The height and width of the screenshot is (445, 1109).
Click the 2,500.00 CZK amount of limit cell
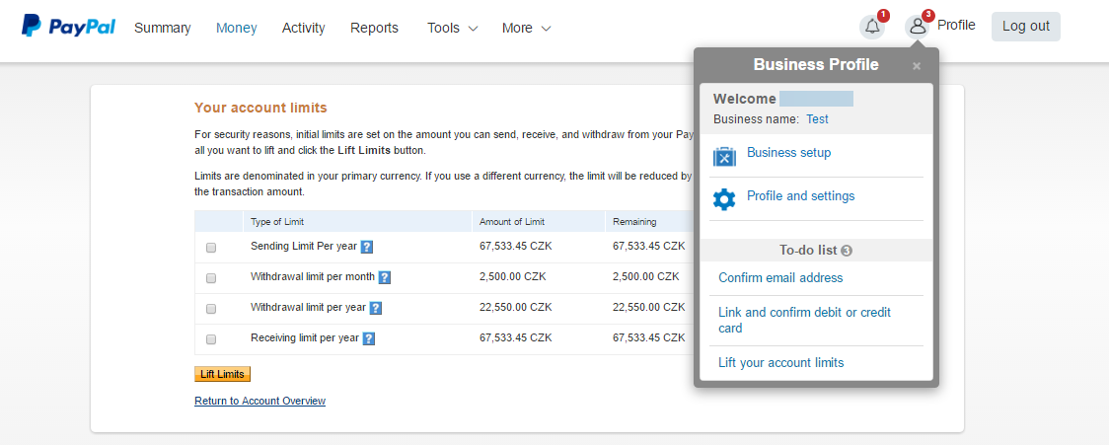click(513, 276)
